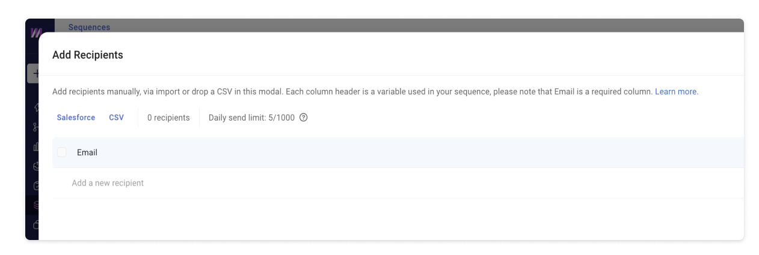Check the select-all checkbox beside Email
Viewport: 759px width, 255px height.
point(61,152)
